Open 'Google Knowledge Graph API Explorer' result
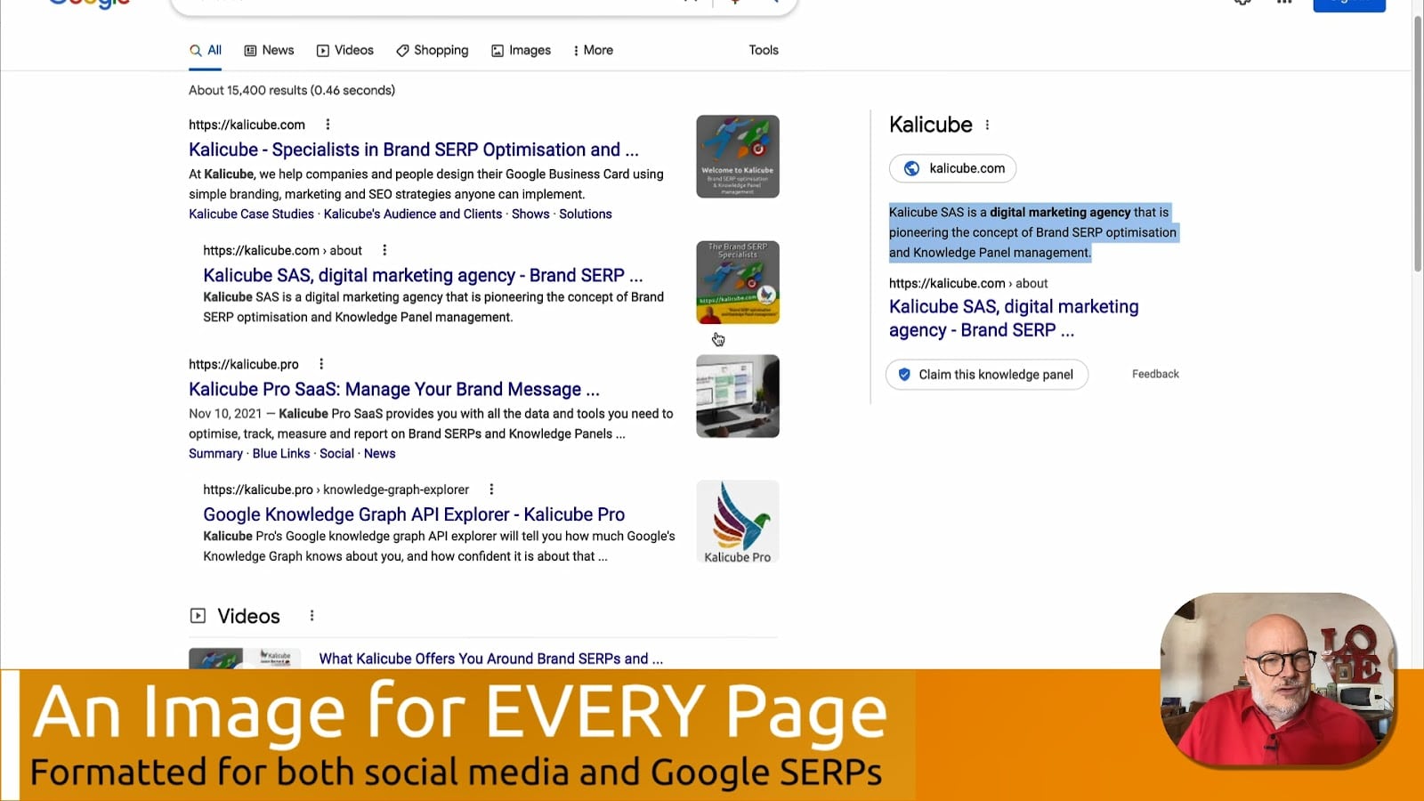Image resolution: width=1424 pixels, height=801 pixels. [x=414, y=514]
